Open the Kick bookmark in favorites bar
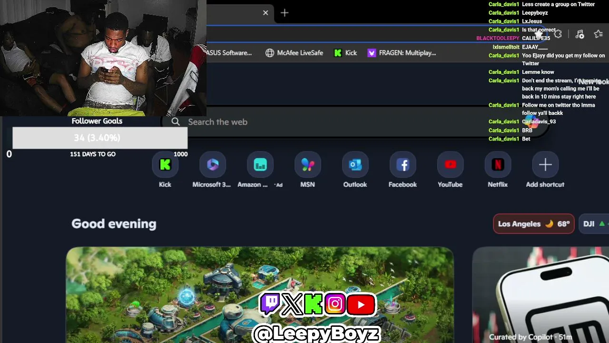Viewport: 609px width, 343px height. tap(345, 53)
